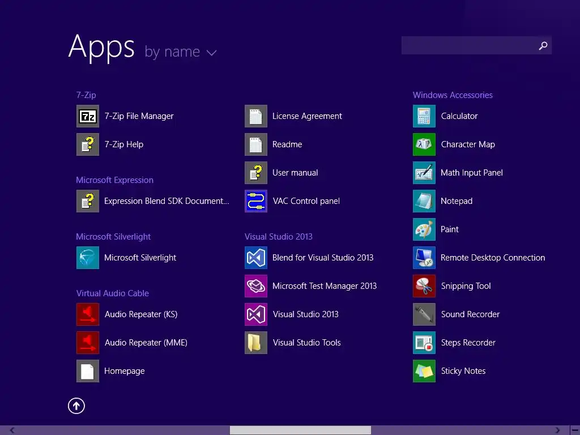Open the Homepage shortcut icon
The height and width of the screenshot is (435, 580).
click(x=88, y=371)
